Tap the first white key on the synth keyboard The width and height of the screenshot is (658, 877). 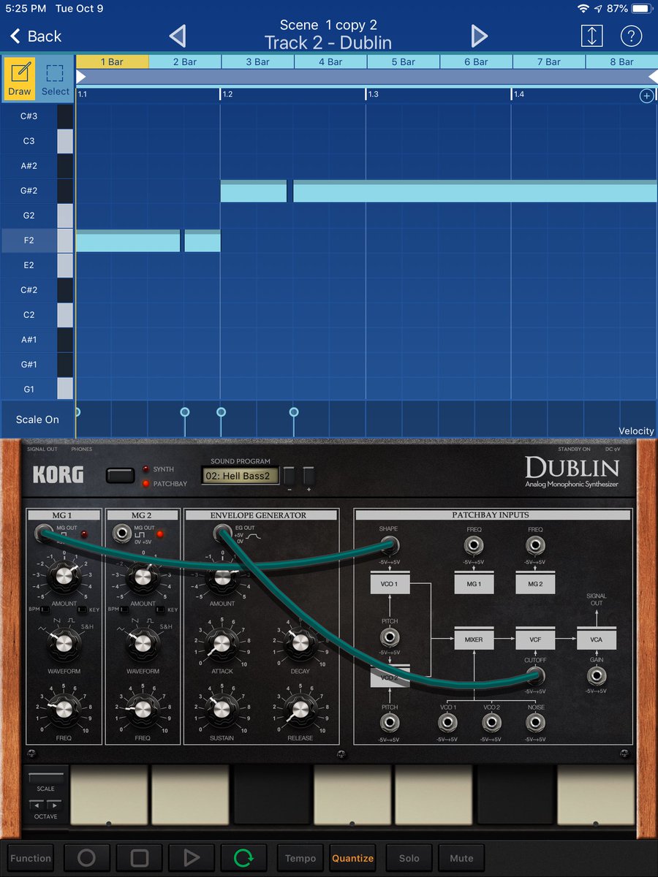(109, 795)
